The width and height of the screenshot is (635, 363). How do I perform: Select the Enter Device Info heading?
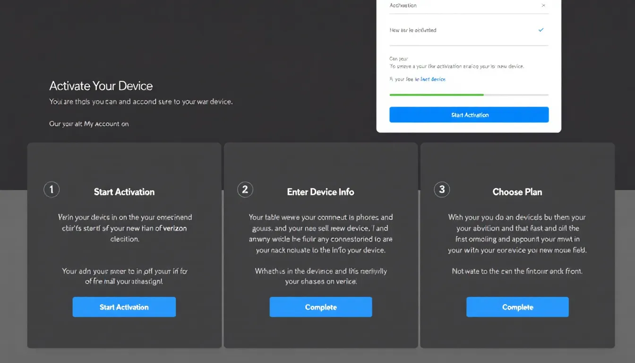point(320,192)
